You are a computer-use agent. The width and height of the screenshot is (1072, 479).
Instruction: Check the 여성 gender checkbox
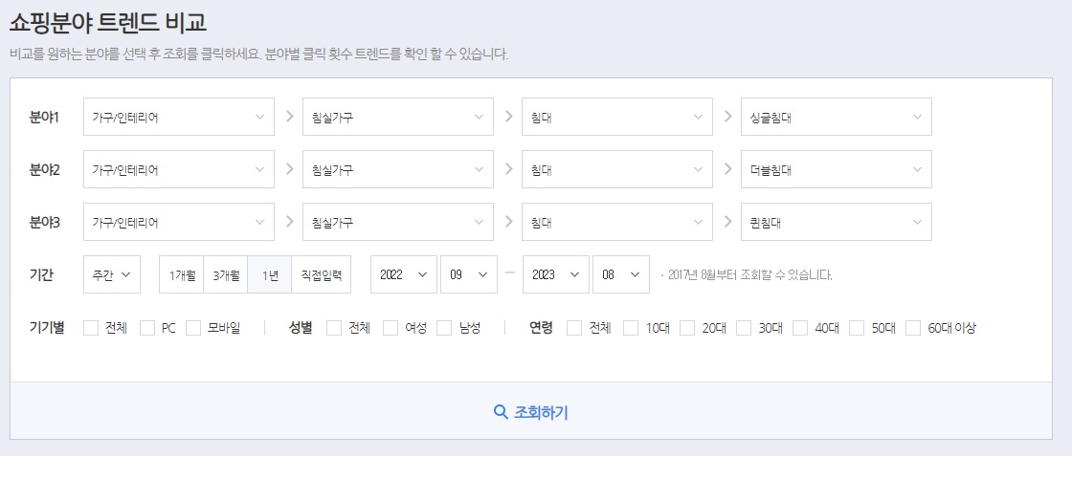[x=391, y=328]
